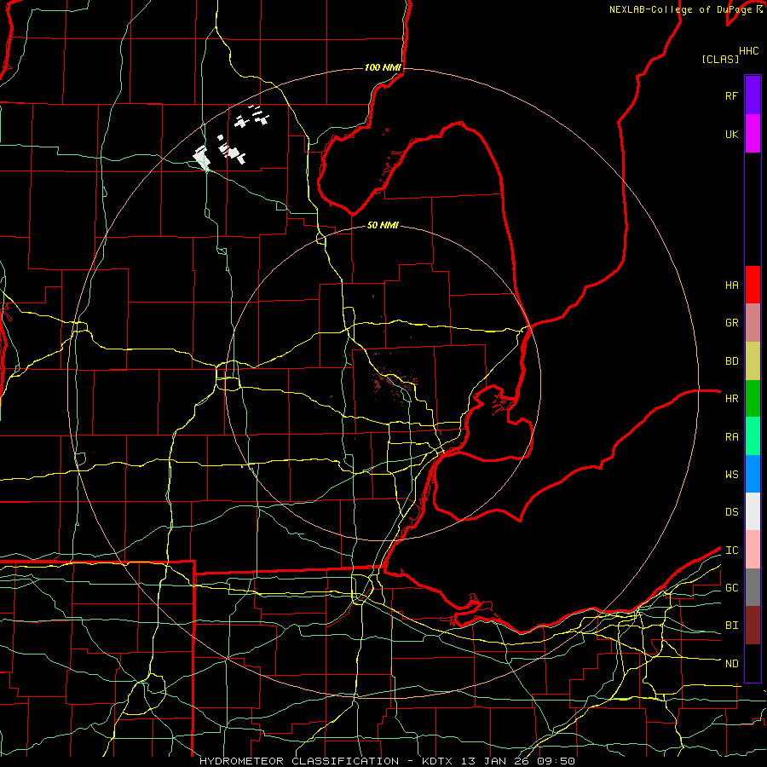Click the HR green color swatch
Screen dimensions: 767x767
point(753,399)
